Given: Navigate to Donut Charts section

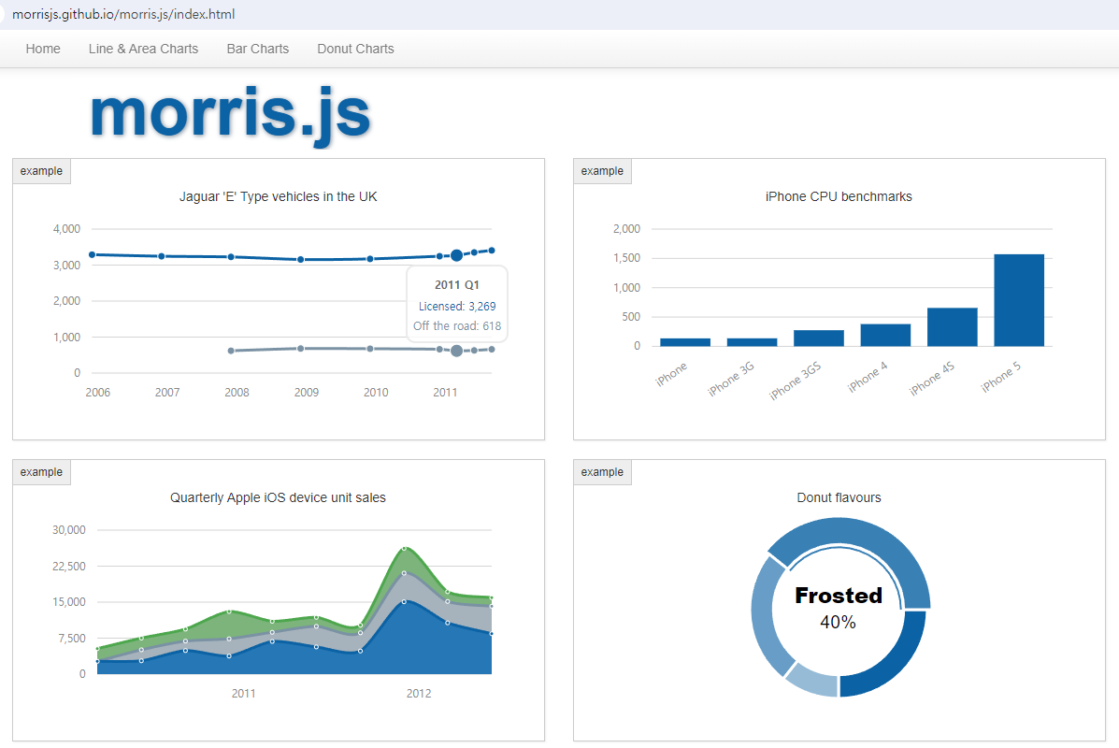Looking at the screenshot, I should pos(355,49).
